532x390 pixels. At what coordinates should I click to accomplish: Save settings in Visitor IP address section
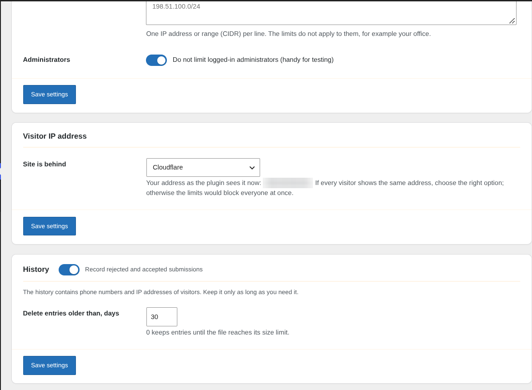(50, 226)
